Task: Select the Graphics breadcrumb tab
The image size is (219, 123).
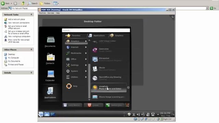Action: (117, 36)
